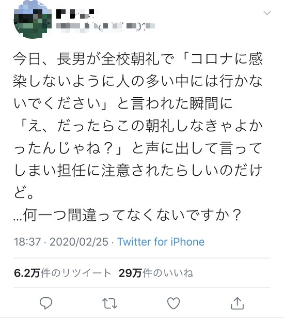This screenshot has height=318, width=284.
Task: Expand the tweet options chevron at top right
Action: [267, 13]
